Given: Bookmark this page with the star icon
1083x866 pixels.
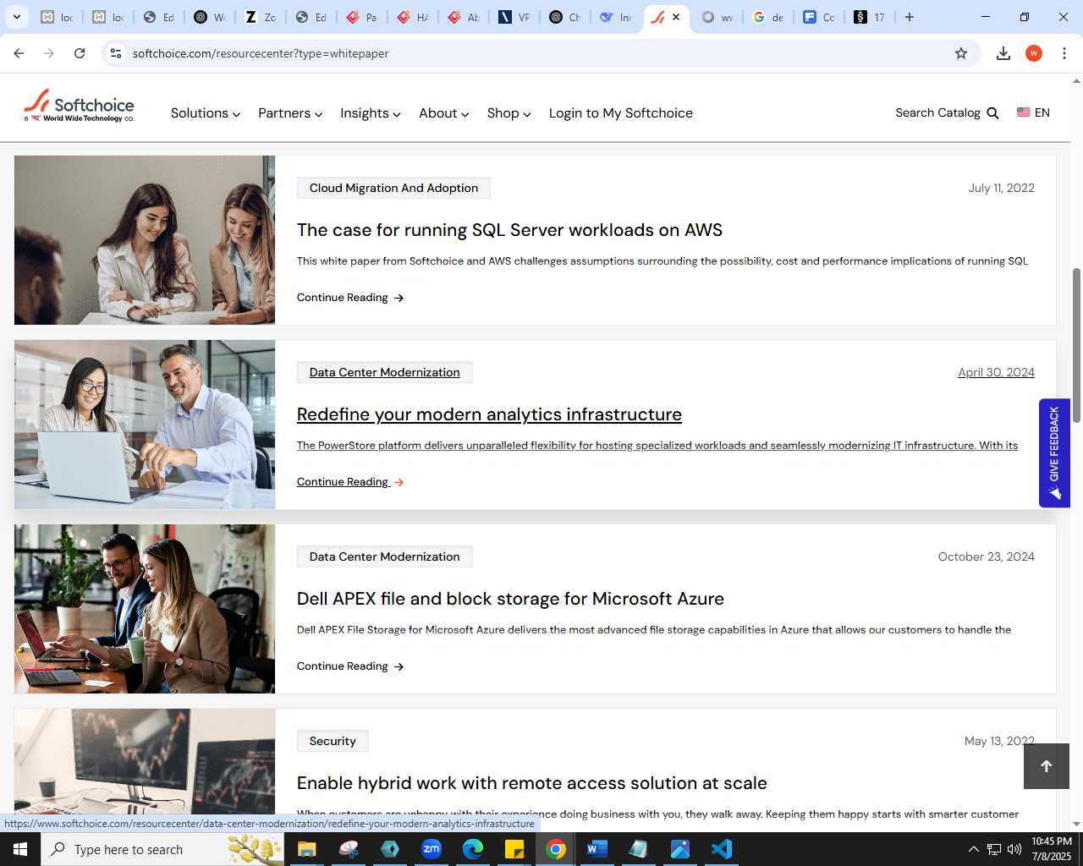Looking at the screenshot, I should 961,53.
